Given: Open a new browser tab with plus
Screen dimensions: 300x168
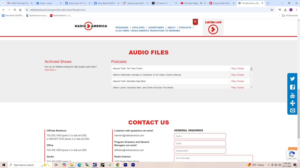Looking at the screenshot, I should point(268,3).
